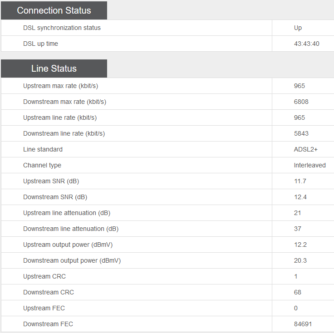Select the Upstream FEC label
Image resolution: width=334 pixels, height=333 pixels.
(44, 308)
